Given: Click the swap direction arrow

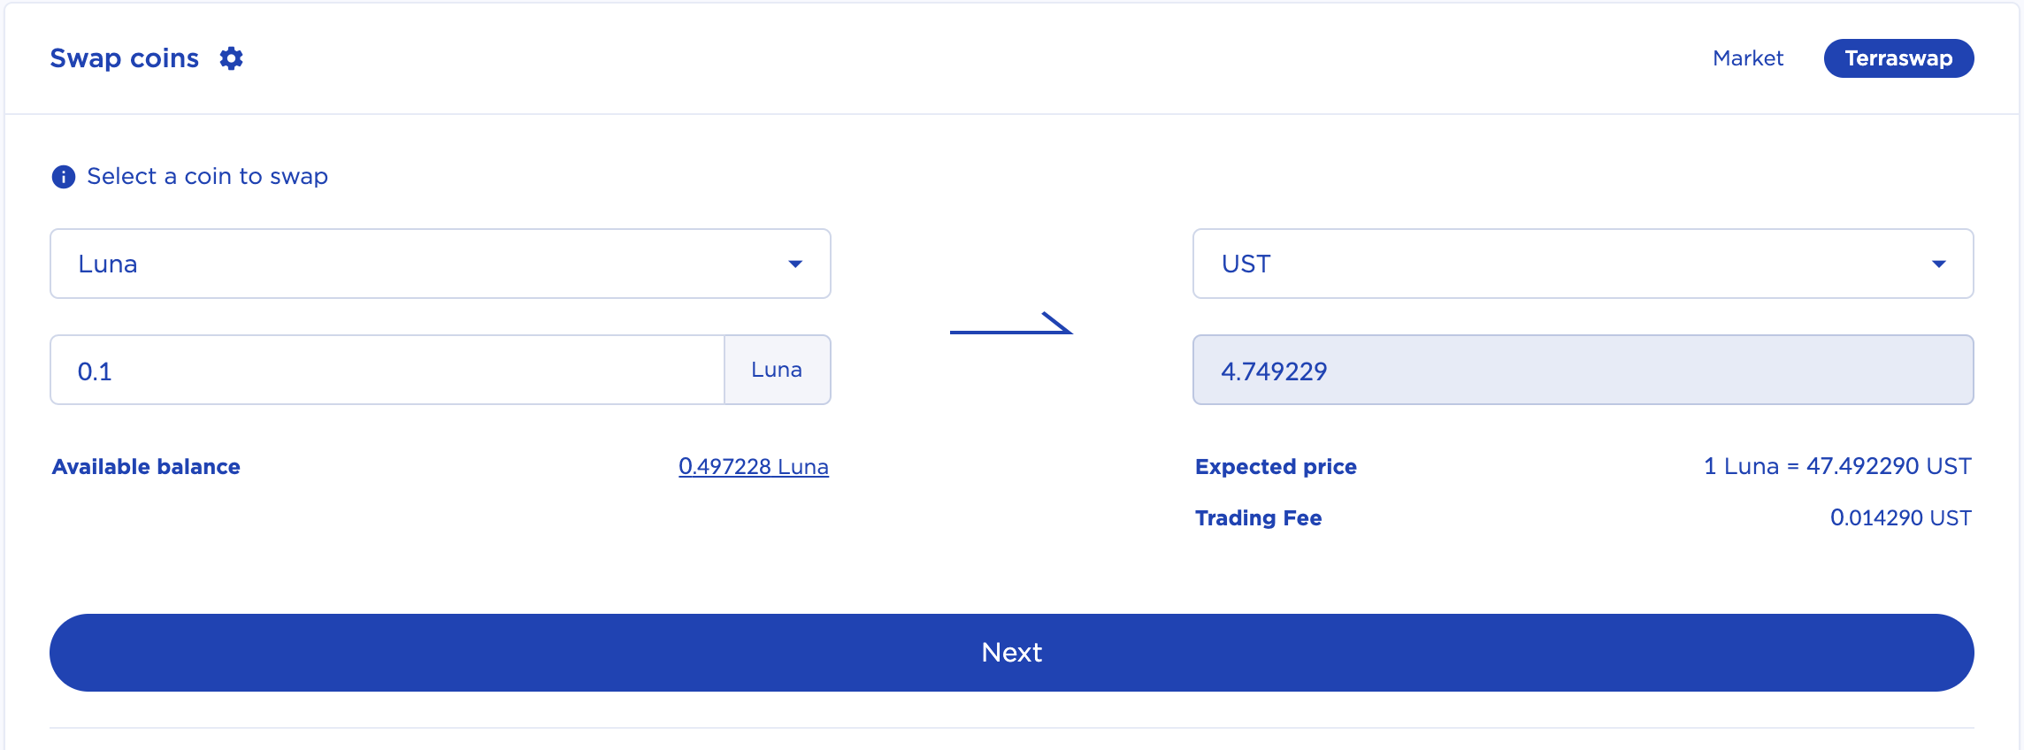Looking at the screenshot, I should (x=1011, y=324).
